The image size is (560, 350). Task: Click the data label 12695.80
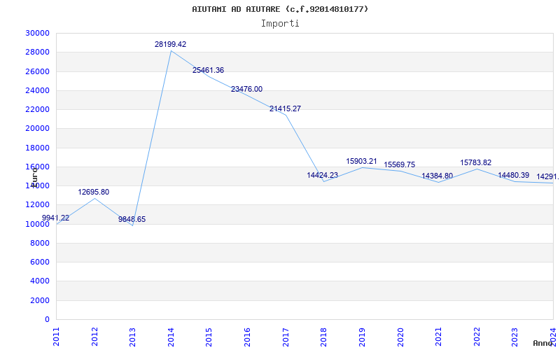[x=94, y=192]
